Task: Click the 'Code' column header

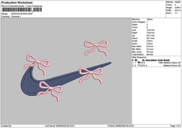Action: click(x=160, y=60)
